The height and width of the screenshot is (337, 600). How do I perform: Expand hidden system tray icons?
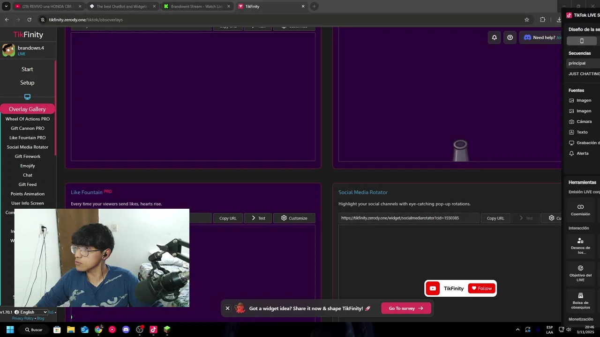coord(517,330)
